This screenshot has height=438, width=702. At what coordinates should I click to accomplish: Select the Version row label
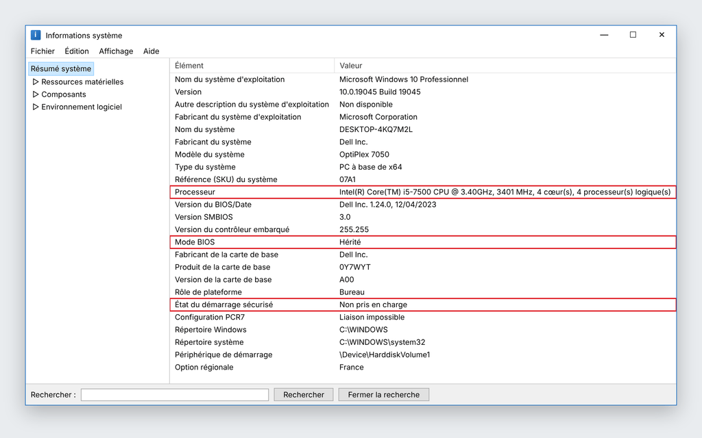point(188,92)
